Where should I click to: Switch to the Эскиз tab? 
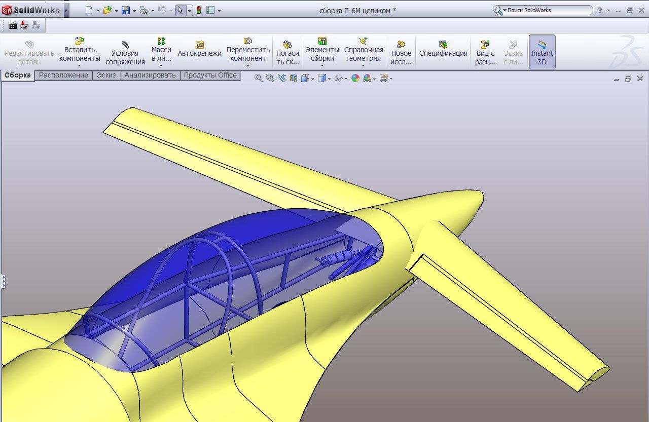106,75
